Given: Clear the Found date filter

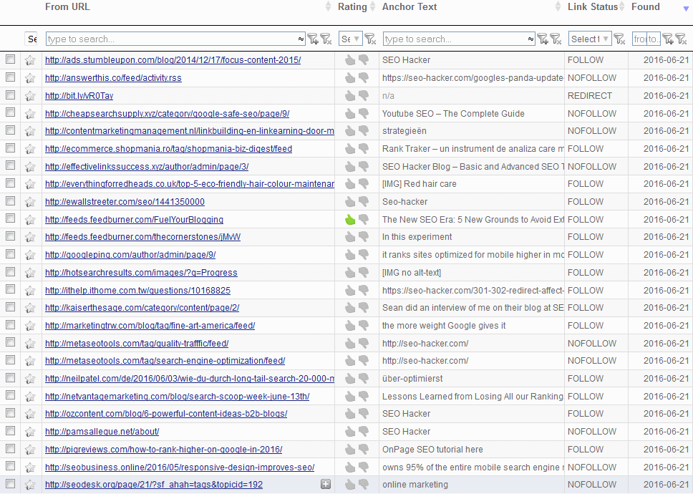Looking at the screenshot, I should tap(680, 39).
